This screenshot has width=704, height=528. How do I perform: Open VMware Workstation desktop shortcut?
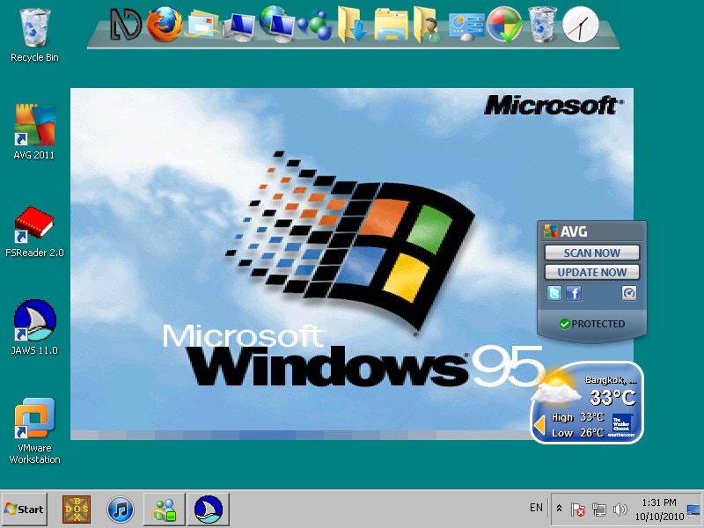click(34, 421)
